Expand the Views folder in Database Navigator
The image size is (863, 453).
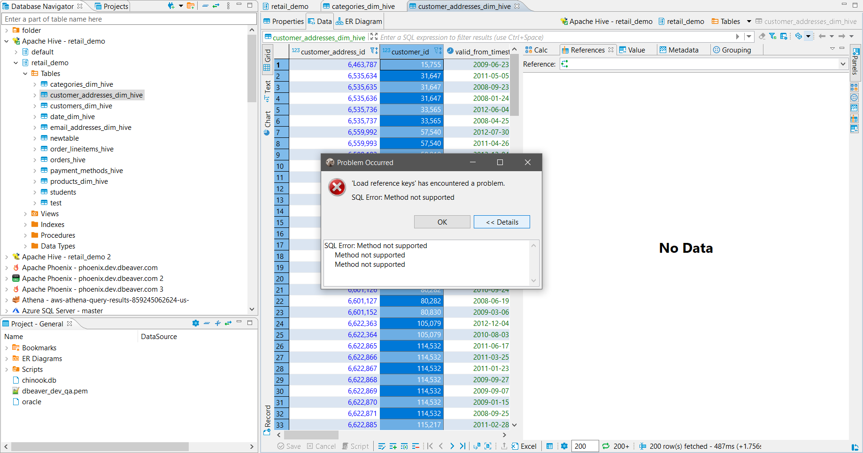25,213
